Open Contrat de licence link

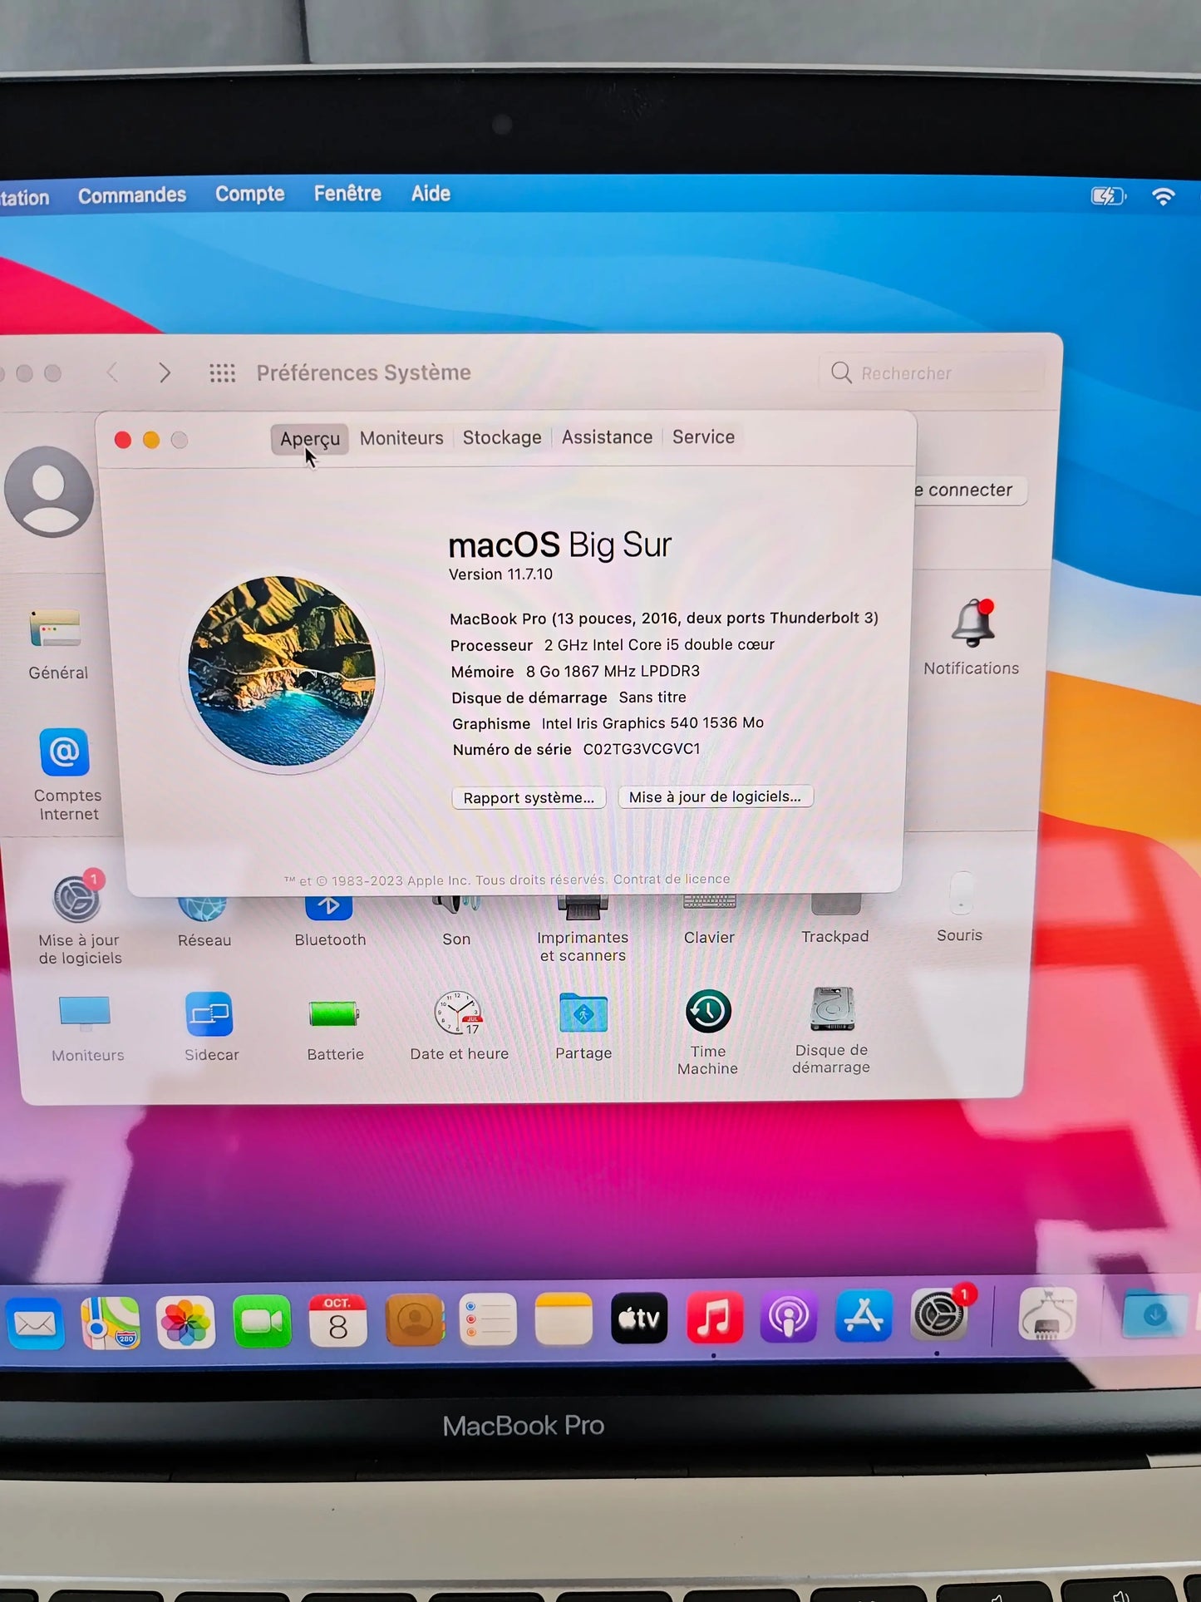[x=672, y=880]
